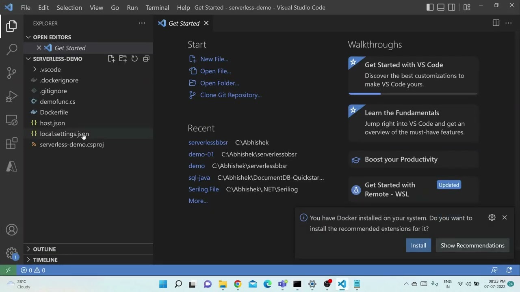Open the Selection menu
Viewport: 520px width, 292px height.
click(x=69, y=7)
